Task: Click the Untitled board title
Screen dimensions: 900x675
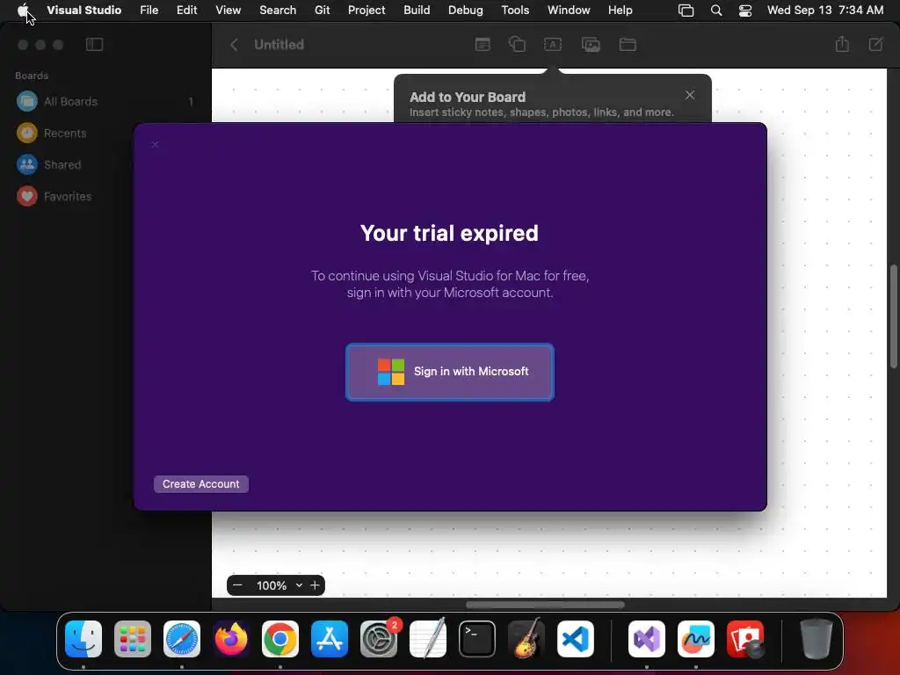Action: tap(279, 44)
